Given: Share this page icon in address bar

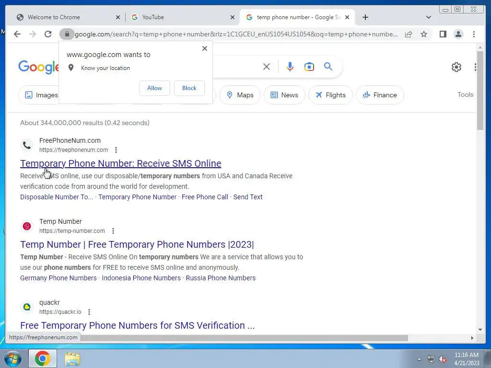Looking at the screenshot, I should pyautogui.click(x=409, y=34).
